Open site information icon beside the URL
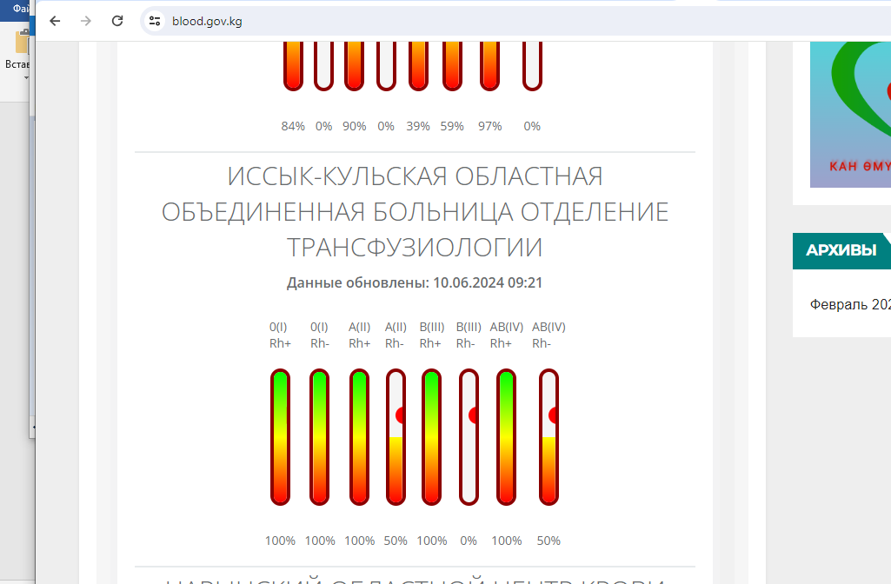Image resolution: width=891 pixels, height=584 pixels. click(x=155, y=21)
